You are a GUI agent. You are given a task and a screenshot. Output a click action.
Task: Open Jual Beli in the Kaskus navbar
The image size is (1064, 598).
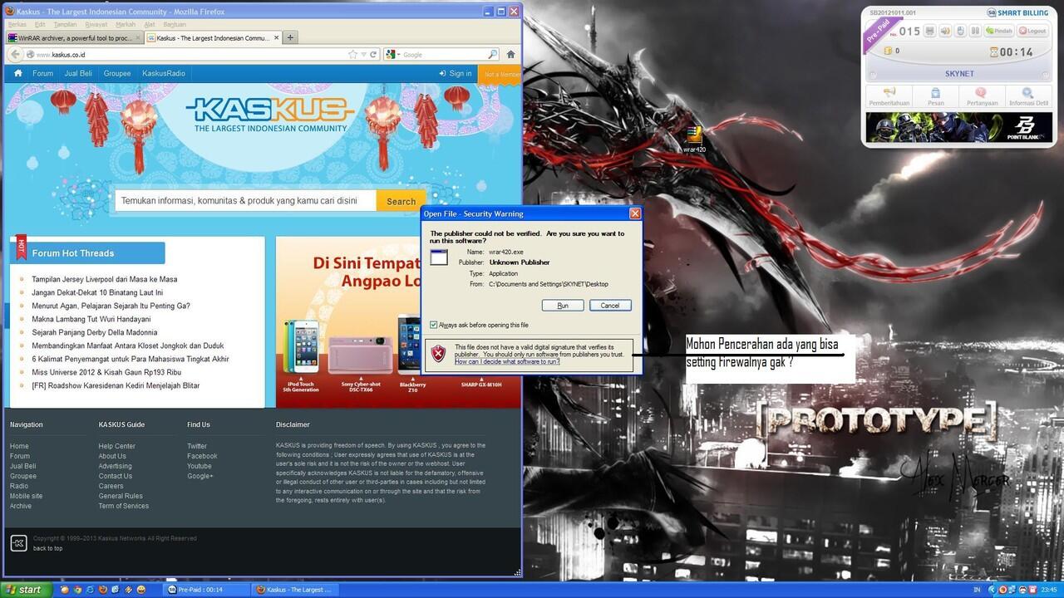78,73
